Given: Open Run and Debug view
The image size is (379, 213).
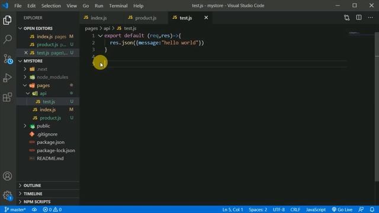Looking at the screenshot, I should tap(7, 78).
